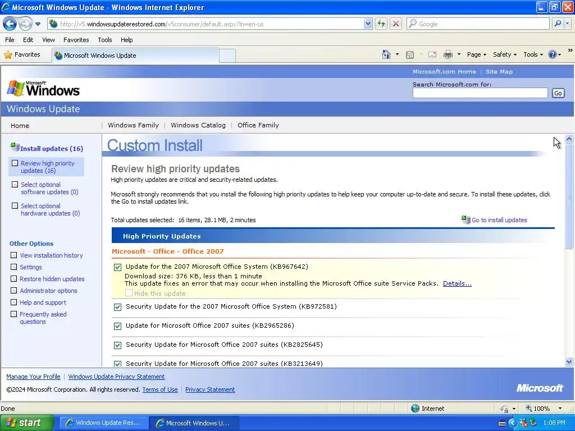Open search provider dropdown arrow
Screen dimensions: 575x431
(567, 24)
